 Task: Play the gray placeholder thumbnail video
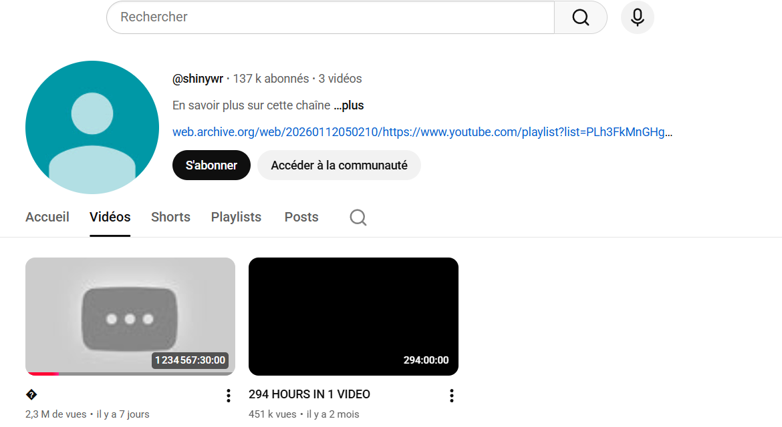pyautogui.click(x=130, y=316)
